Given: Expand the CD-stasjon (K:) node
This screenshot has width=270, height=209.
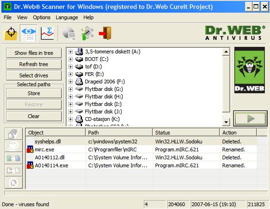Looking at the screenshot, I should coord(70,119).
